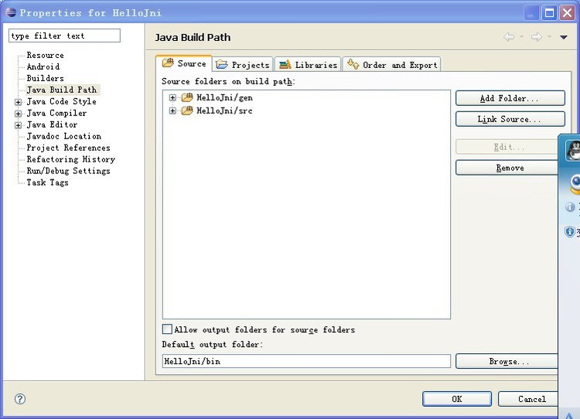Open the view menu black triangle

(563, 37)
